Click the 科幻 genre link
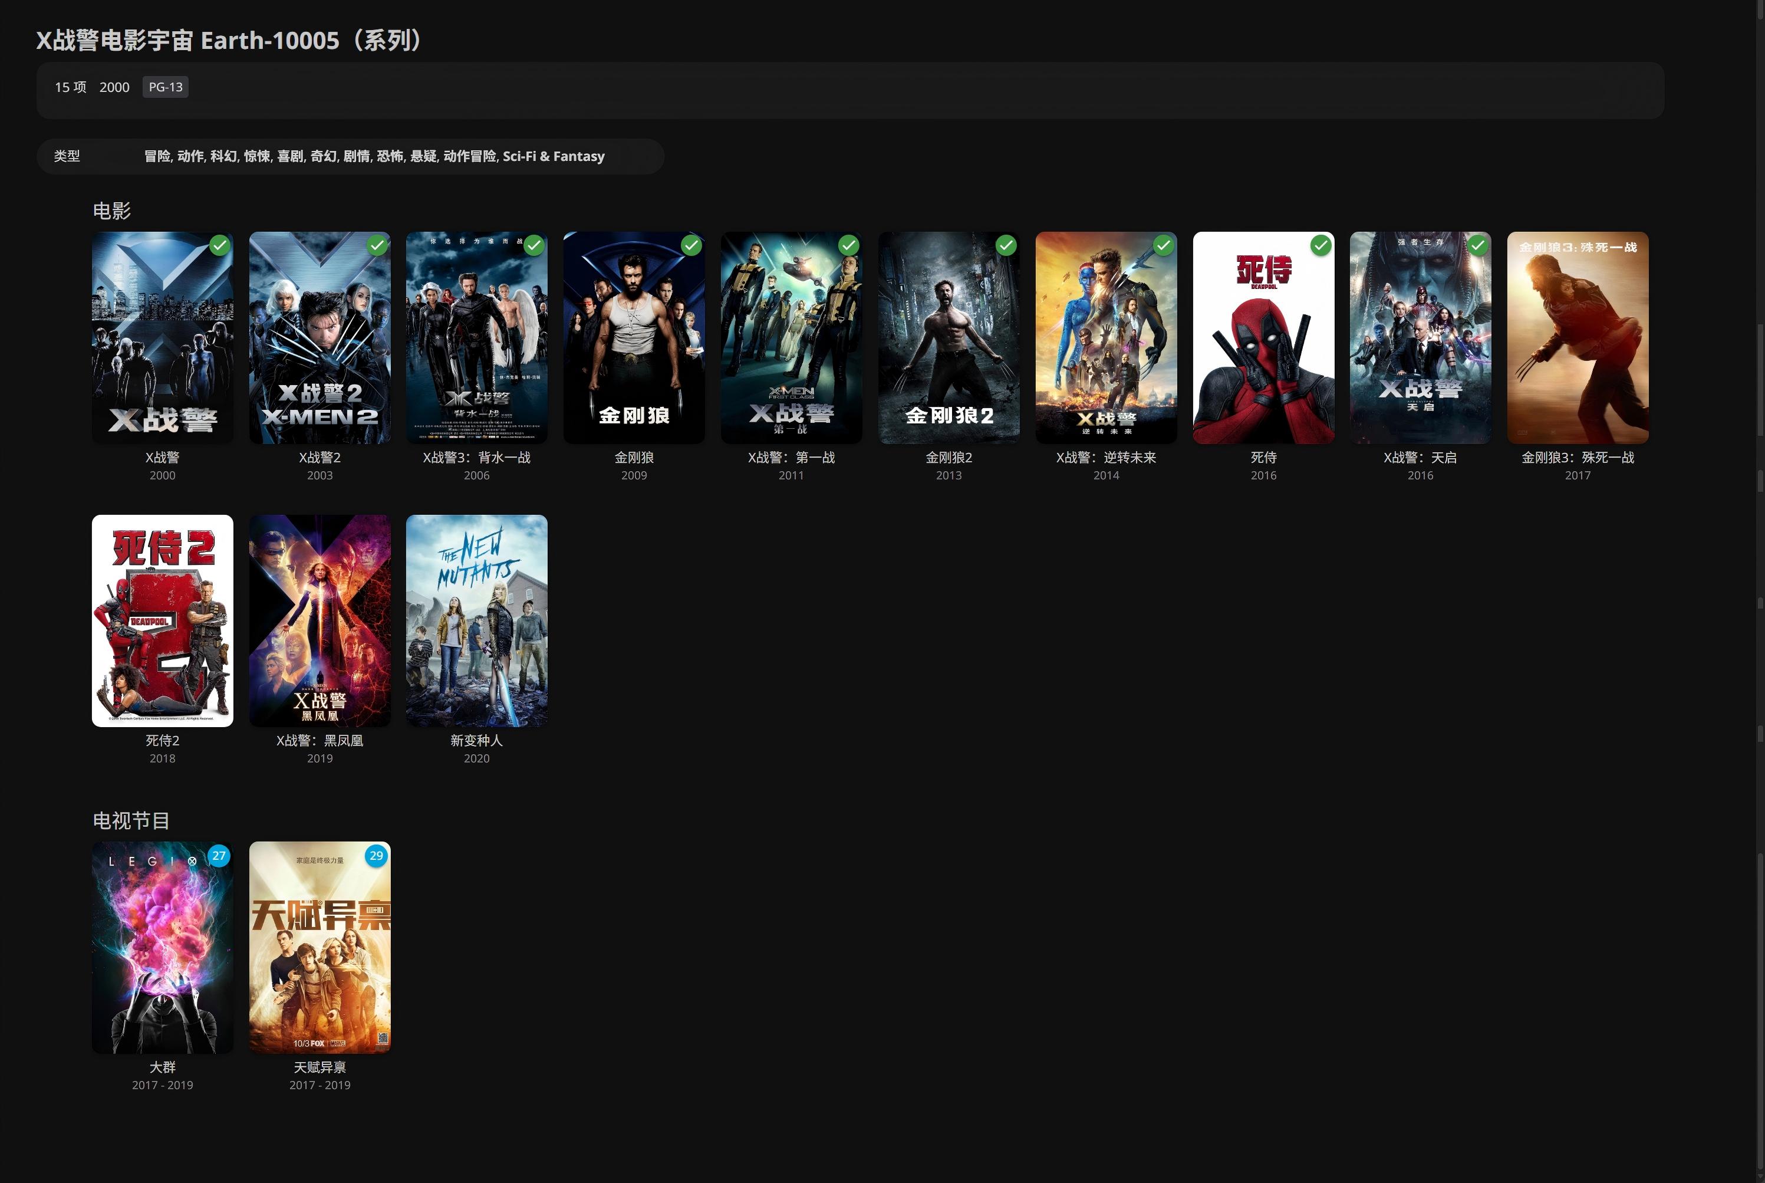Screen dimensions: 1765x1183 [x=223, y=156]
